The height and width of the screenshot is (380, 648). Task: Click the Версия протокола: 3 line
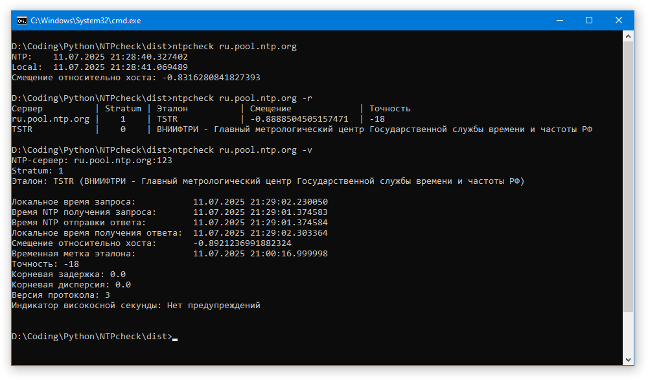(x=61, y=295)
